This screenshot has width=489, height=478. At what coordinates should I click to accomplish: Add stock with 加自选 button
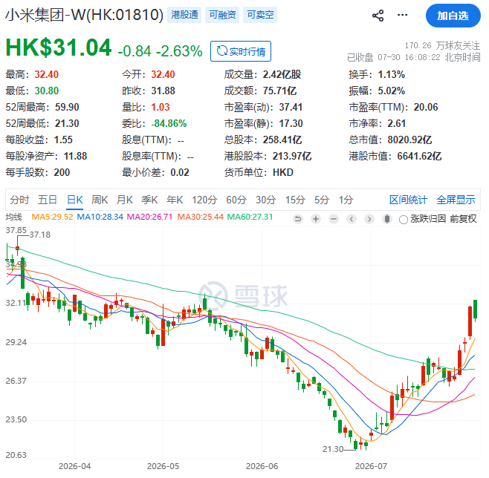(x=453, y=16)
